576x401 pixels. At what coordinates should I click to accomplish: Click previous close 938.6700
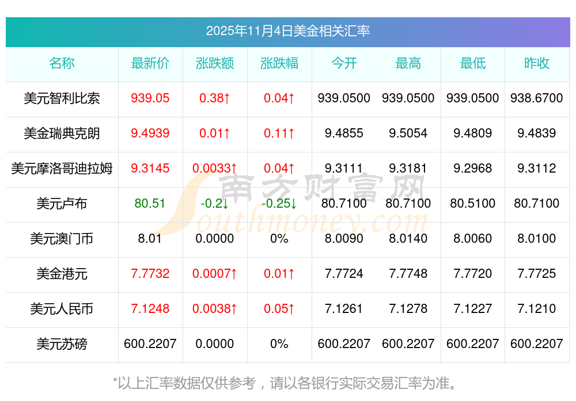(537, 98)
